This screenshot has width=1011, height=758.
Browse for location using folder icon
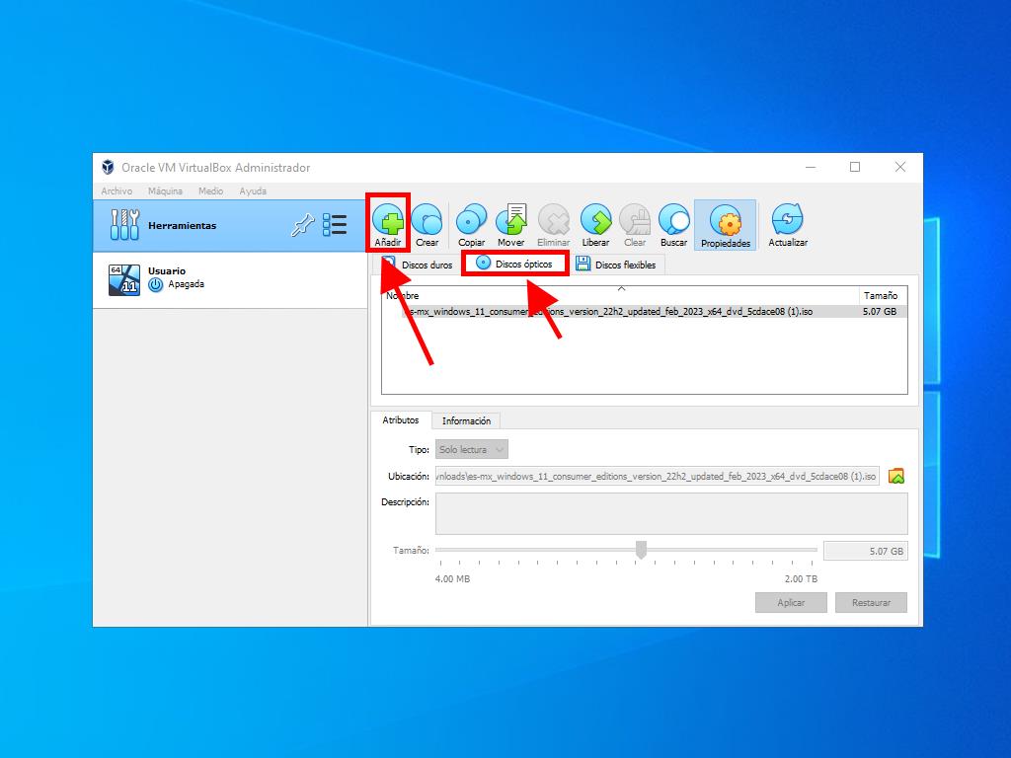896,476
